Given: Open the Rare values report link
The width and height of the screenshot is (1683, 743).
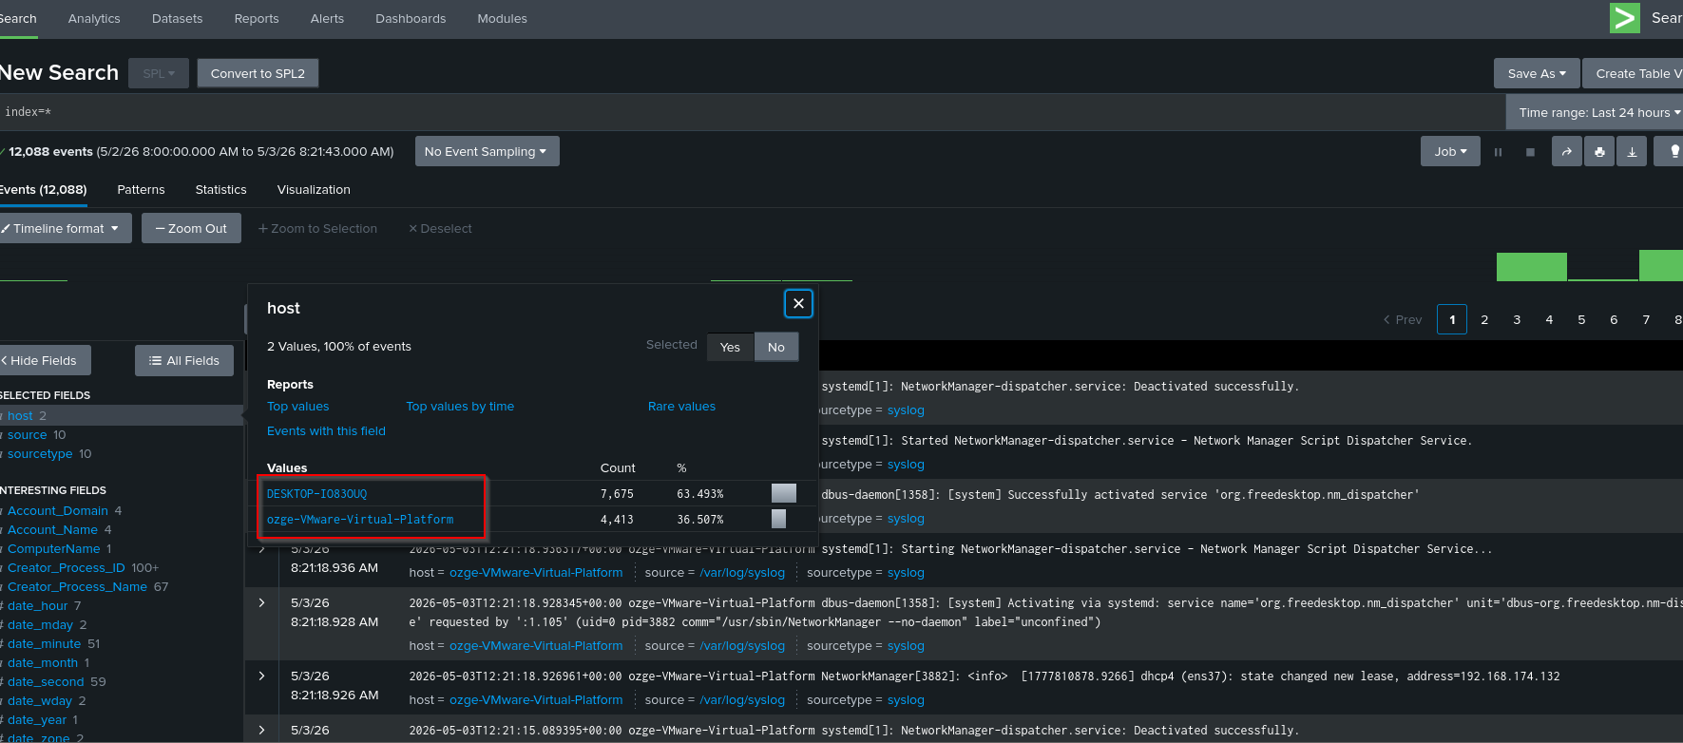Looking at the screenshot, I should [681, 406].
